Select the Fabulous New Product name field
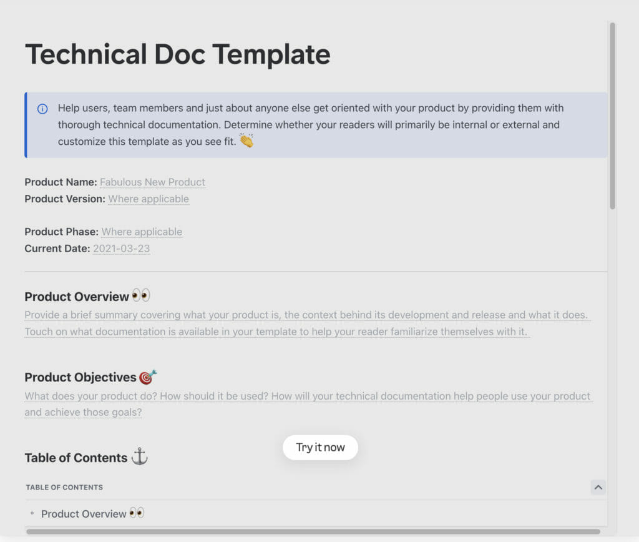Screen dimensions: 639x542 (x=152, y=182)
